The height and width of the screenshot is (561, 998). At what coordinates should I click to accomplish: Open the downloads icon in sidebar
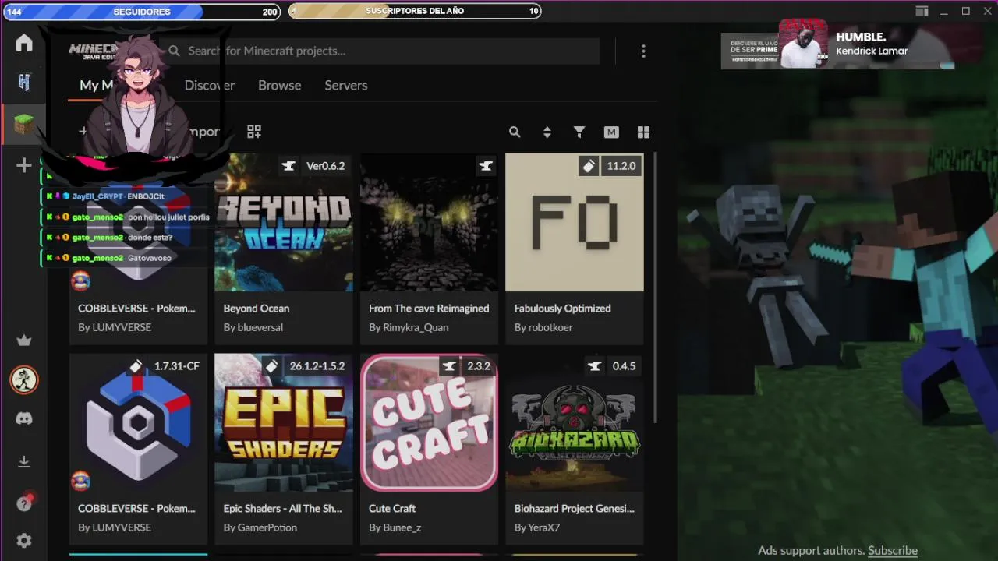pyautogui.click(x=24, y=461)
